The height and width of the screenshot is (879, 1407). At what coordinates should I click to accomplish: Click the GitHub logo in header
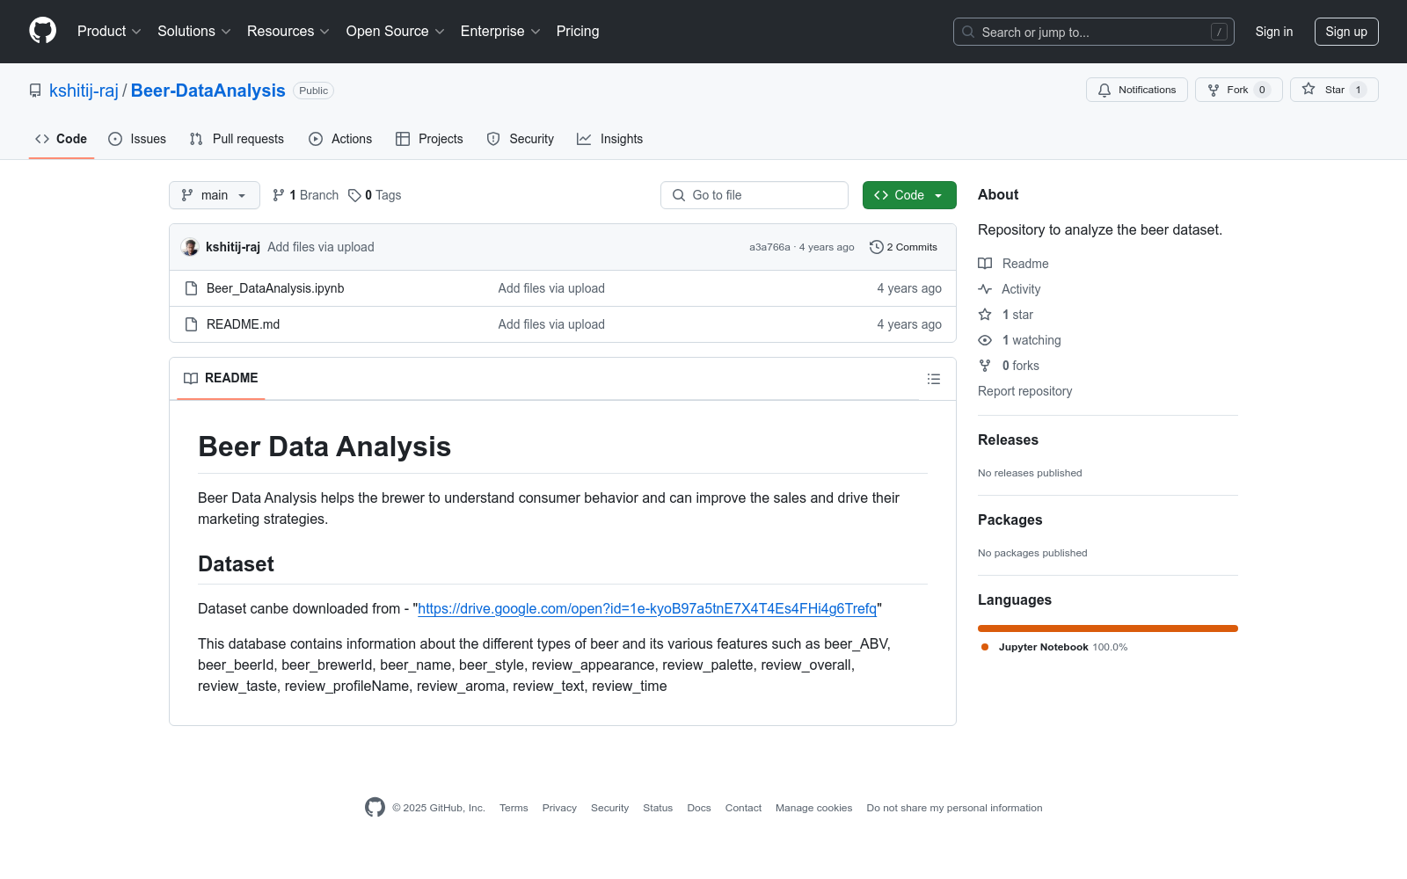pyautogui.click(x=42, y=31)
